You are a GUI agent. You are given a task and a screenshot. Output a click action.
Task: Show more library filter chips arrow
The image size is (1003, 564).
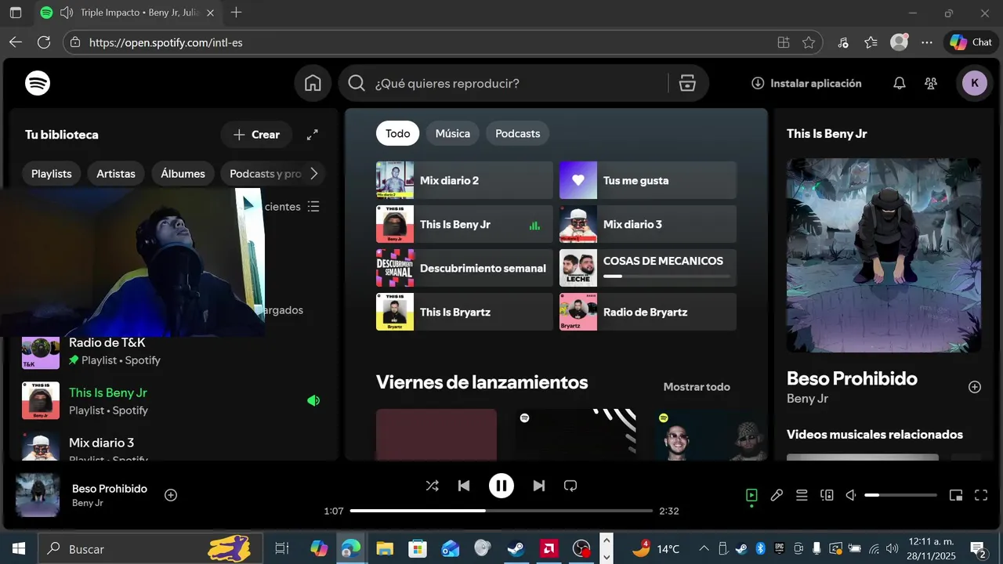pos(314,174)
